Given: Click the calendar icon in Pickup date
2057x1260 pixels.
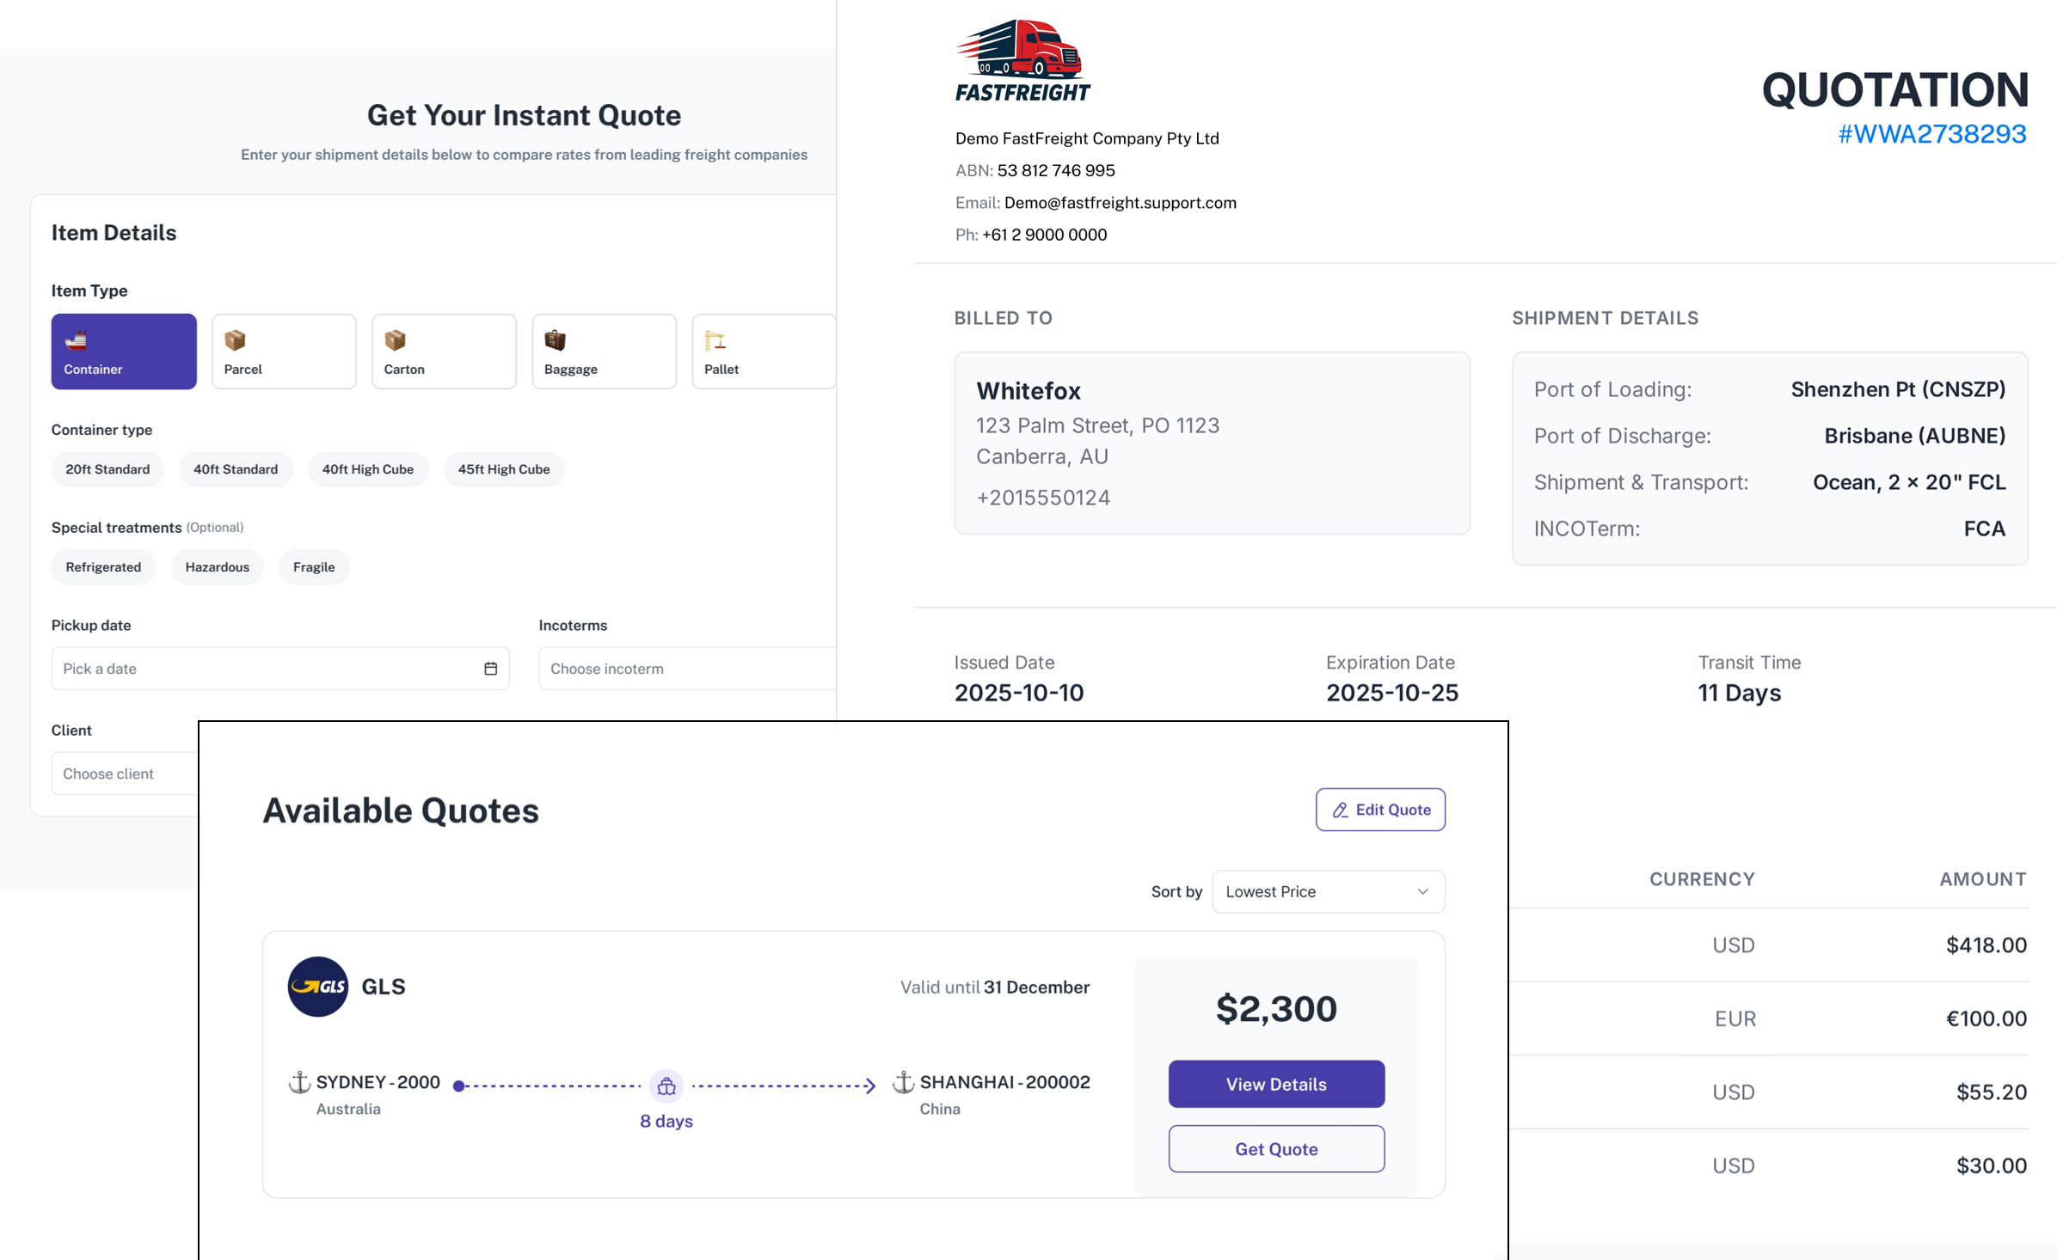Looking at the screenshot, I should point(490,669).
